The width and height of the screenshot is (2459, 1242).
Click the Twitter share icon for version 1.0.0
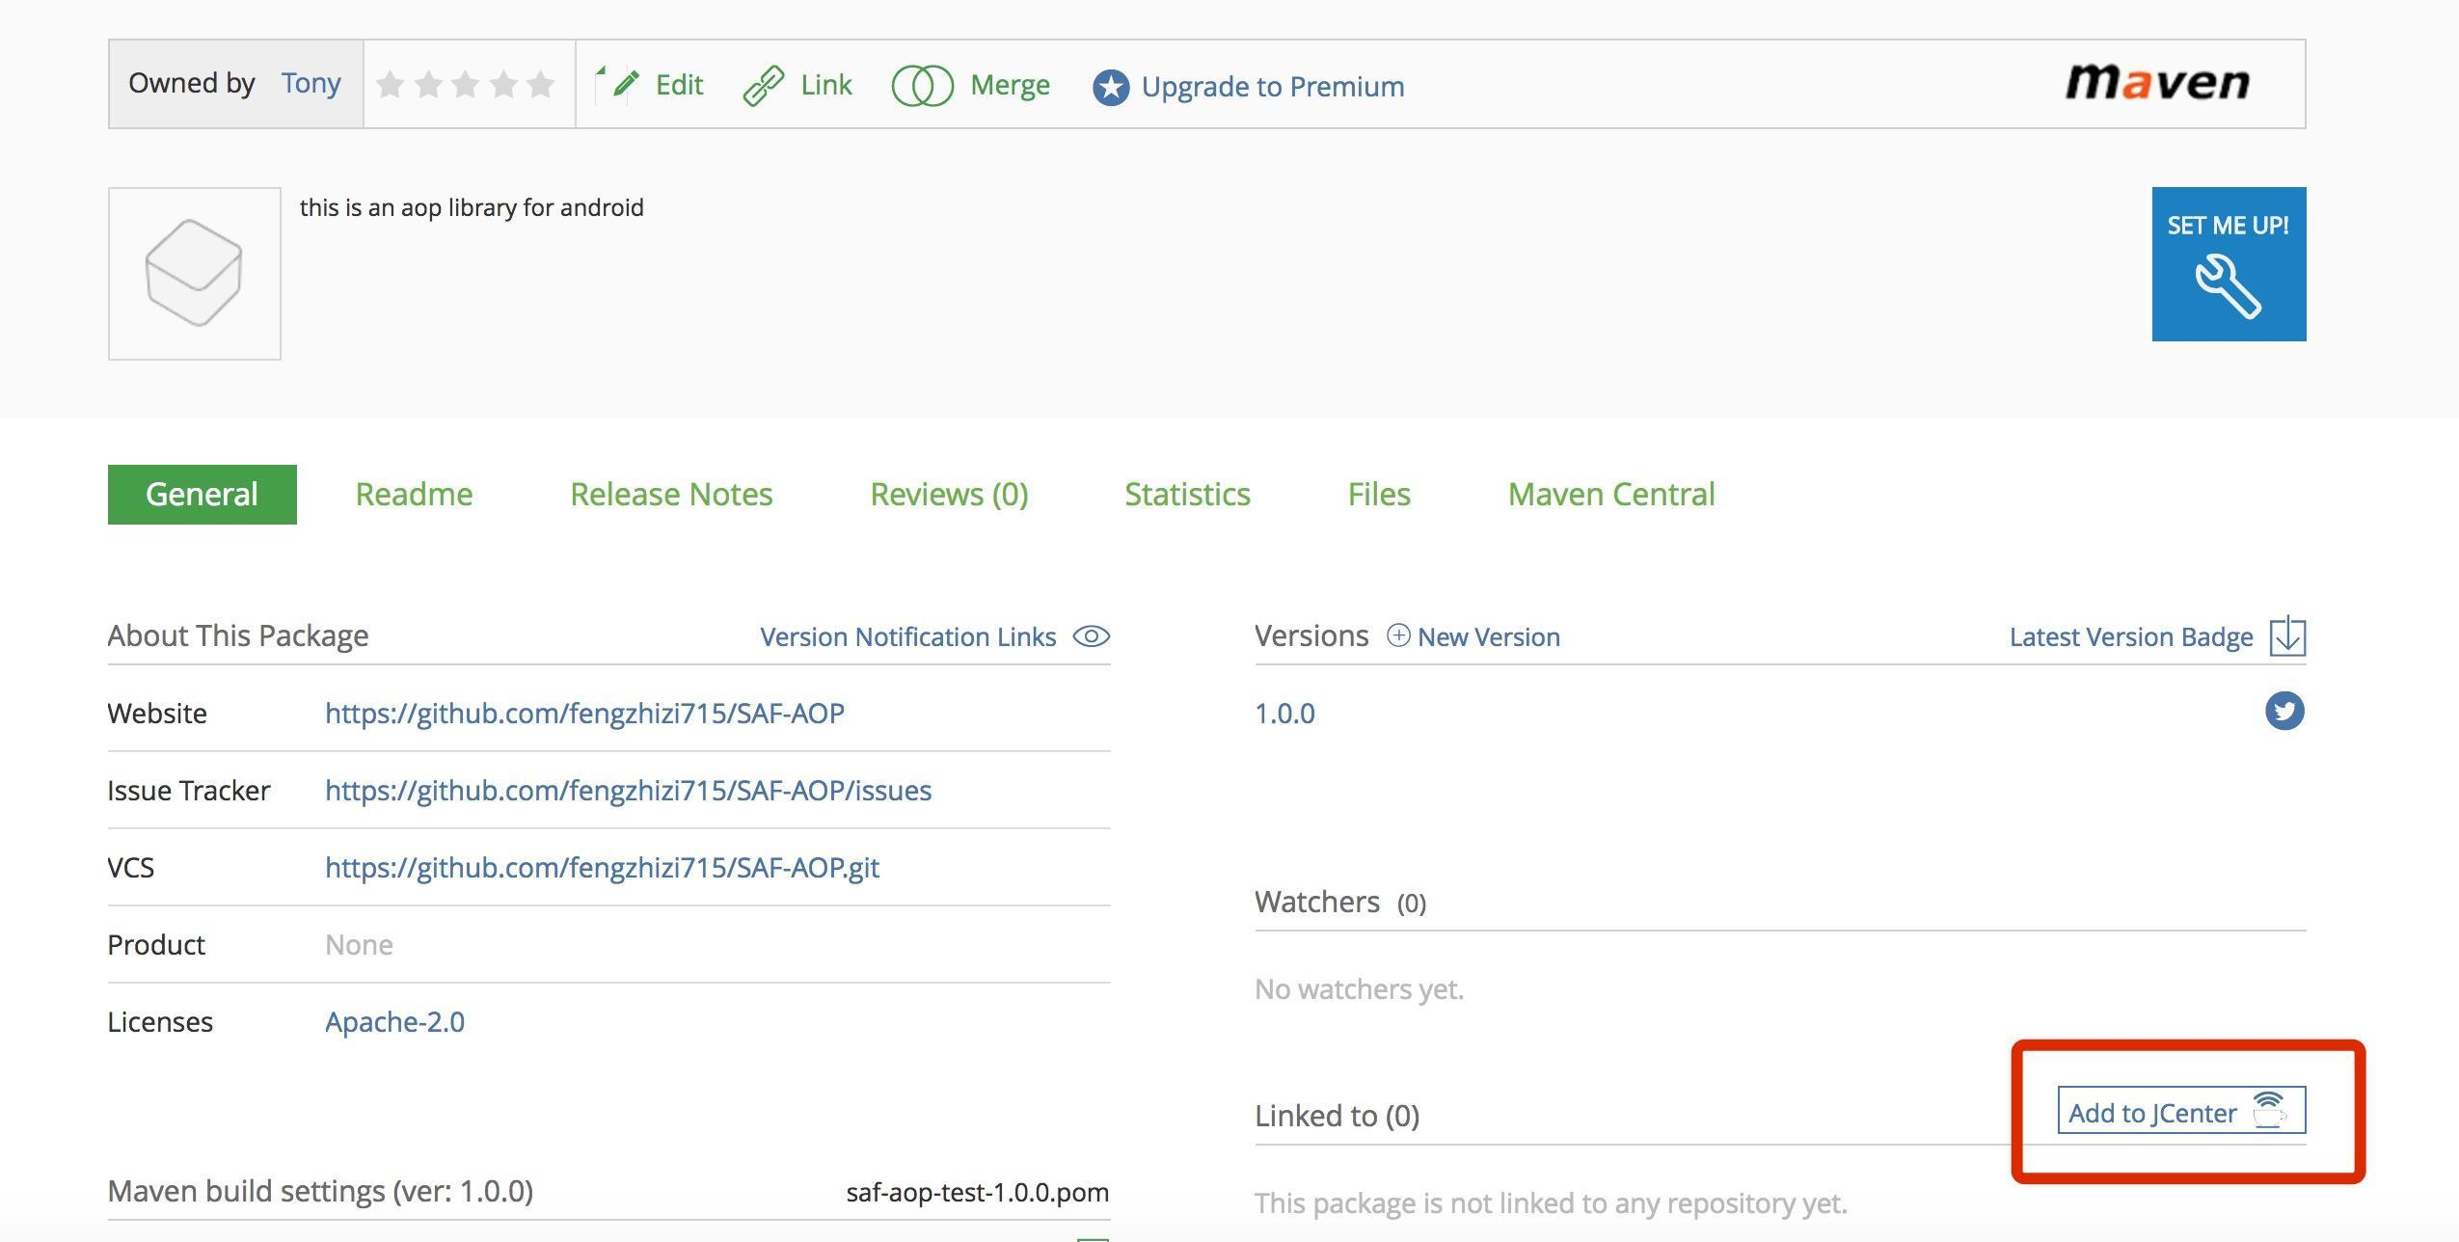pos(2283,712)
